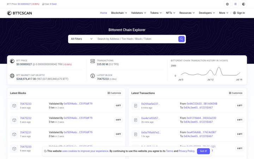Expand the Validators menu

pos(139,13)
